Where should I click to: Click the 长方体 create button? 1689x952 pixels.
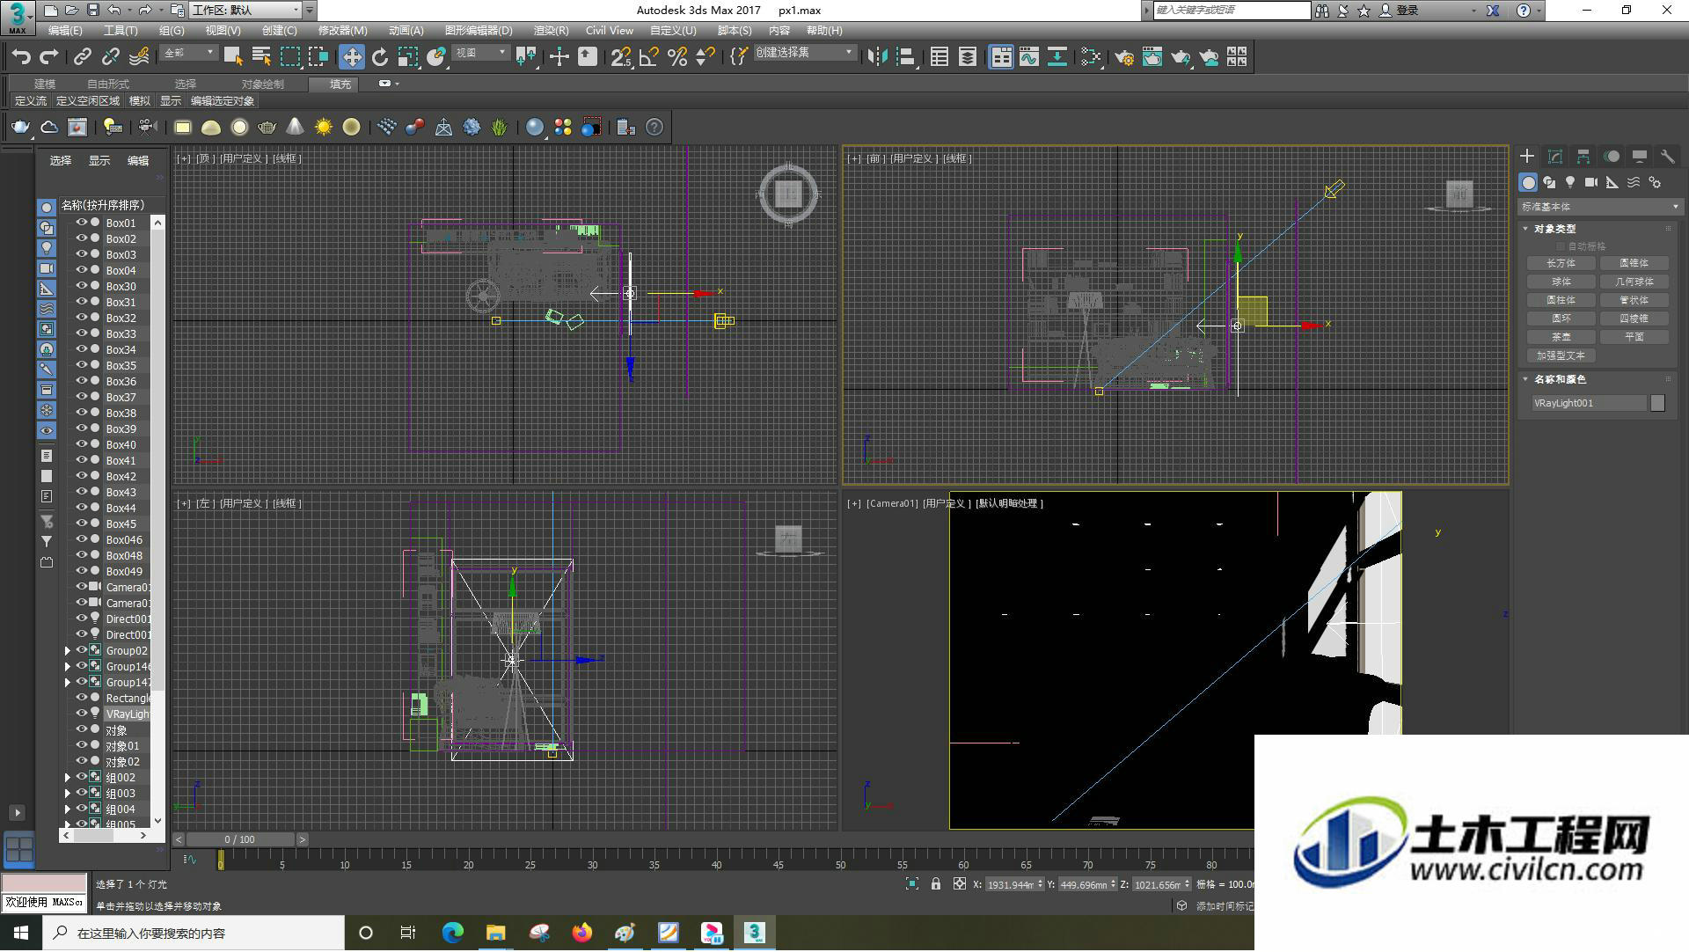(x=1561, y=263)
